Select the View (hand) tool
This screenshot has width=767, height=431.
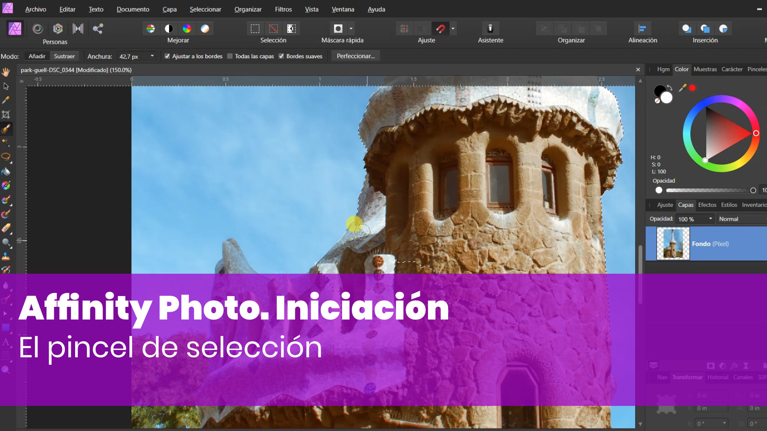(x=6, y=72)
